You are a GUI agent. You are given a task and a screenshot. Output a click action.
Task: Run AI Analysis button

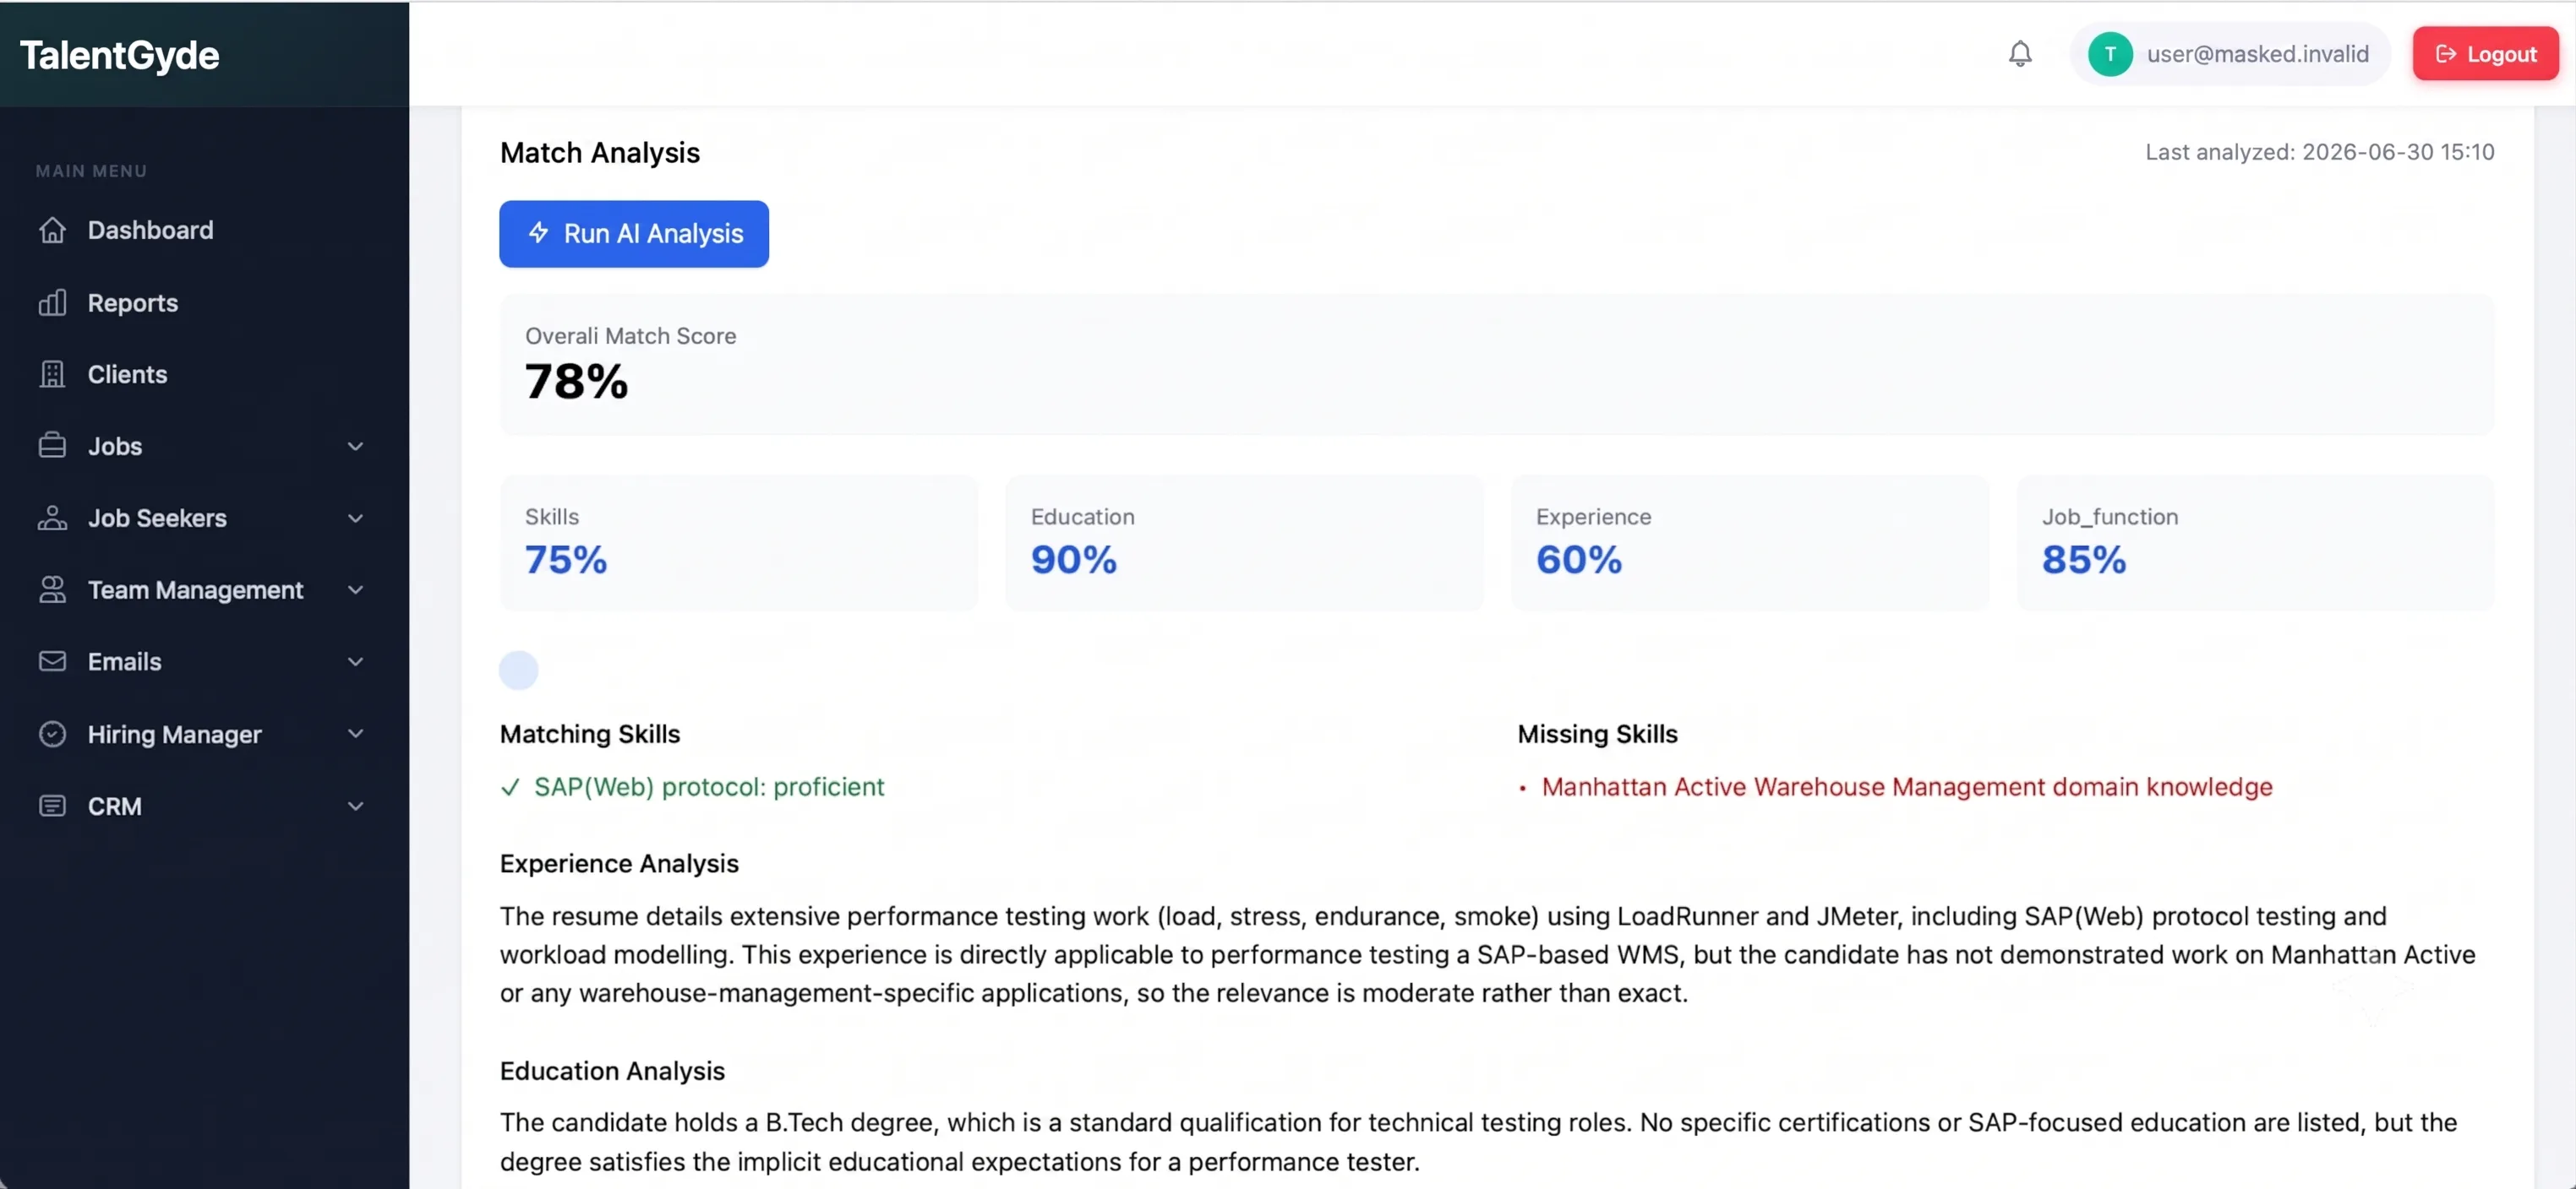tap(634, 234)
